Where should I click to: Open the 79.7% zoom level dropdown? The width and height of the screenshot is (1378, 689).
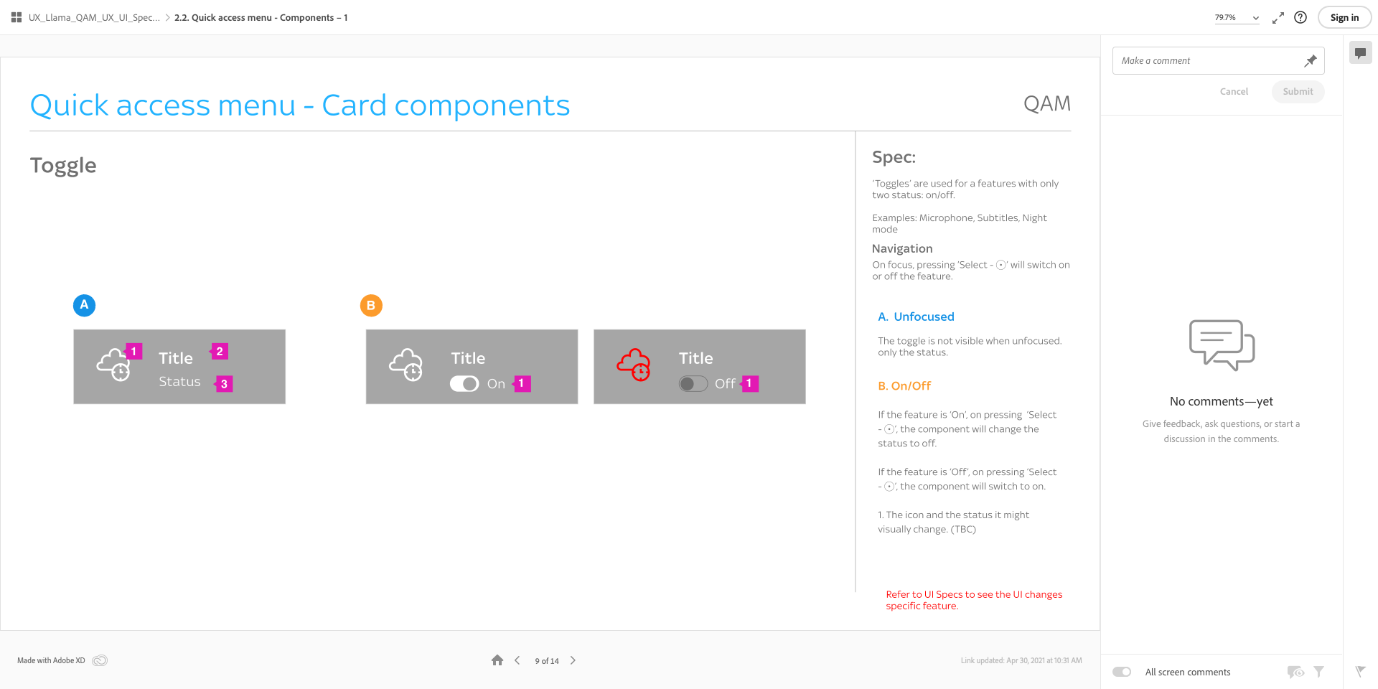click(1236, 17)
